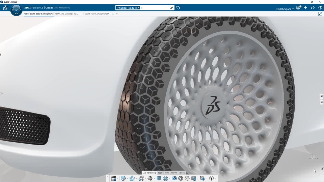
Task: Click the compass center play button
Action: tap(16, 10)
